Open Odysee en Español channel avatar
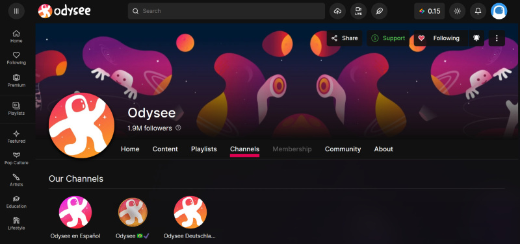The width and height of the screenshot is (520, 244). click(x=75, y=212)
